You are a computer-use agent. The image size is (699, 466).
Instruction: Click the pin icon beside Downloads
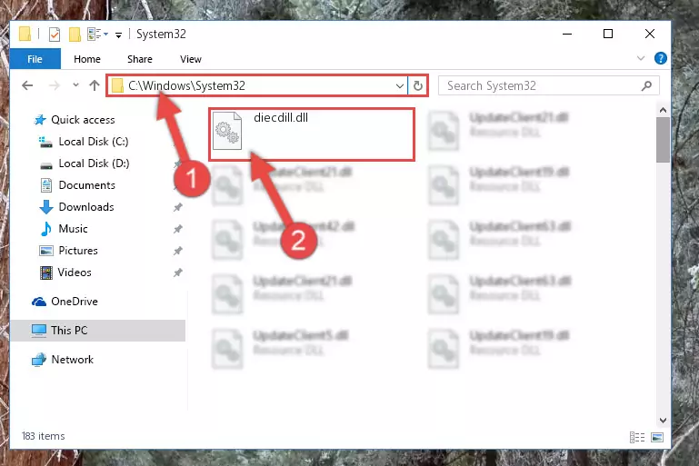click(178, 207)
